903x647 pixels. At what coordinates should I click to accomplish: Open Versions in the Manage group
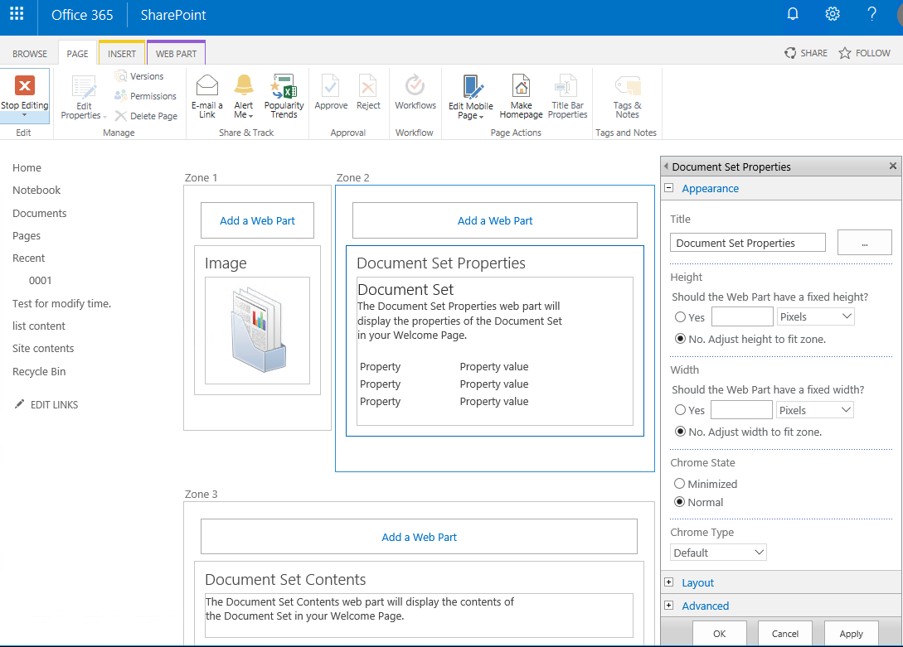(138, 76)
